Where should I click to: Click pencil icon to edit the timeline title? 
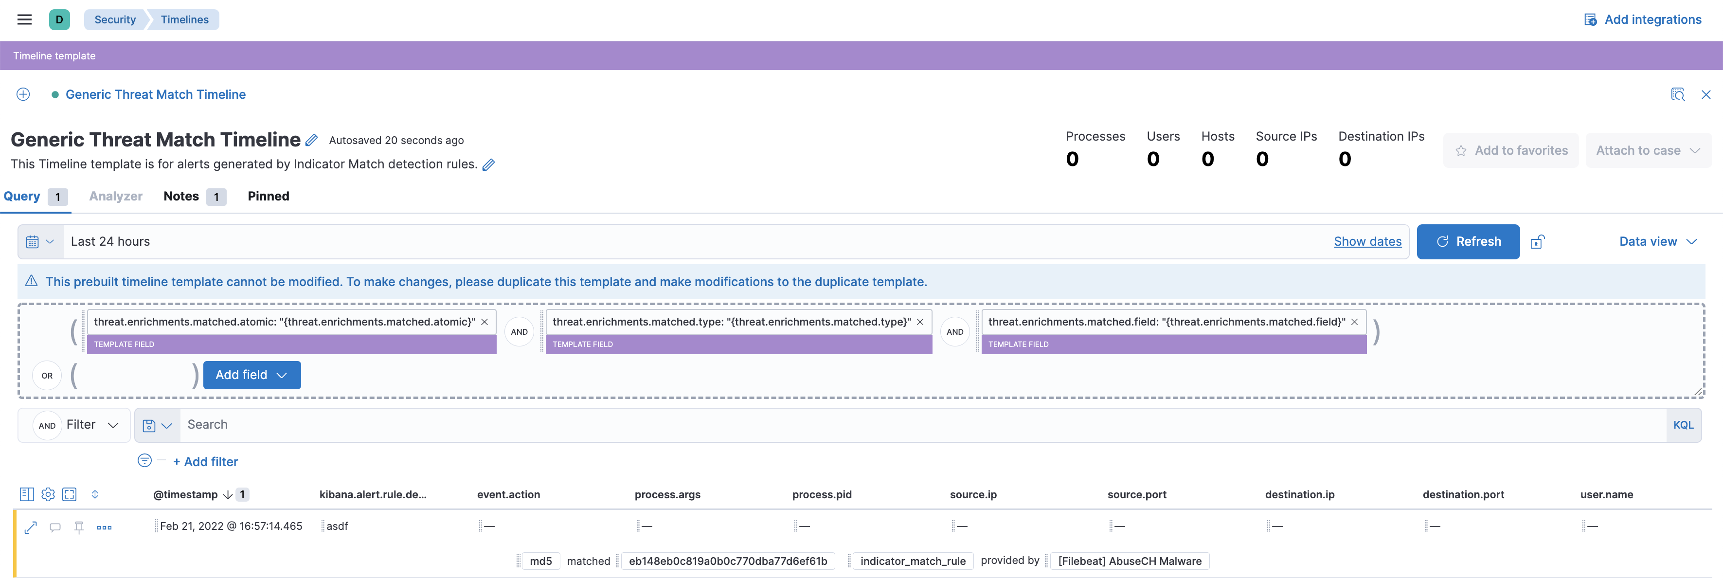coord(312,141)
